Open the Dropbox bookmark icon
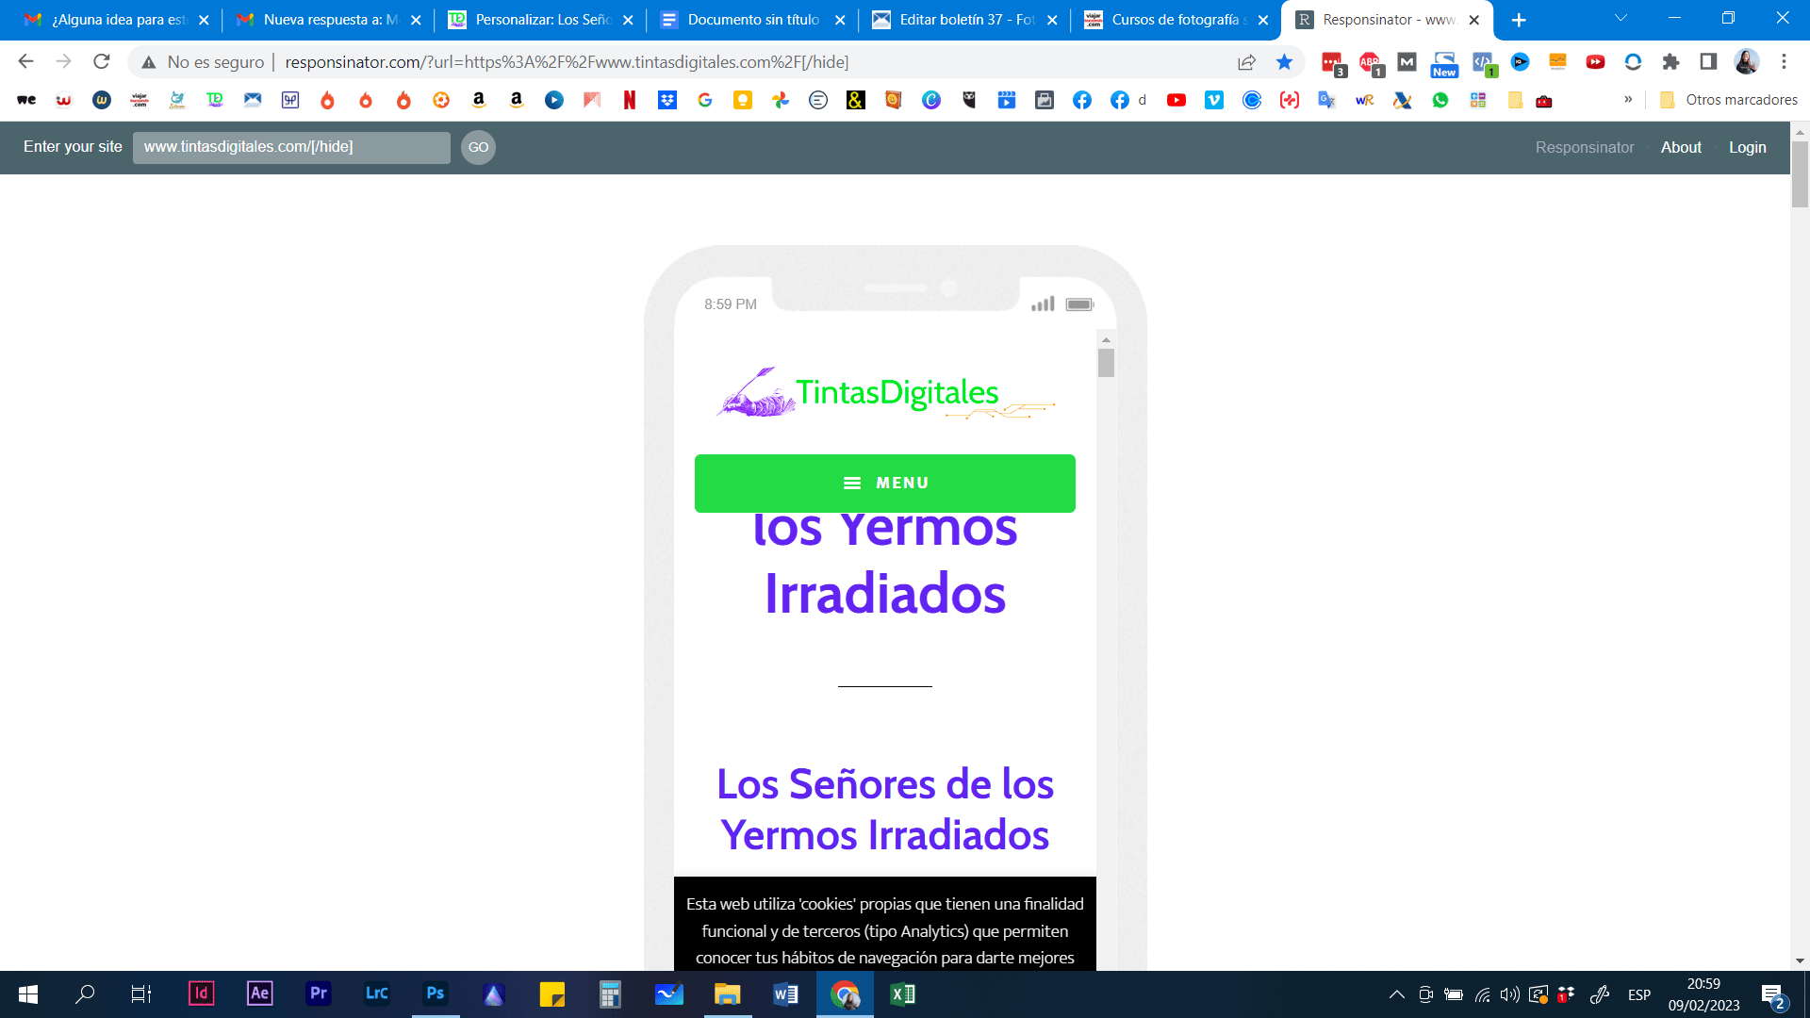 (667, 100)
